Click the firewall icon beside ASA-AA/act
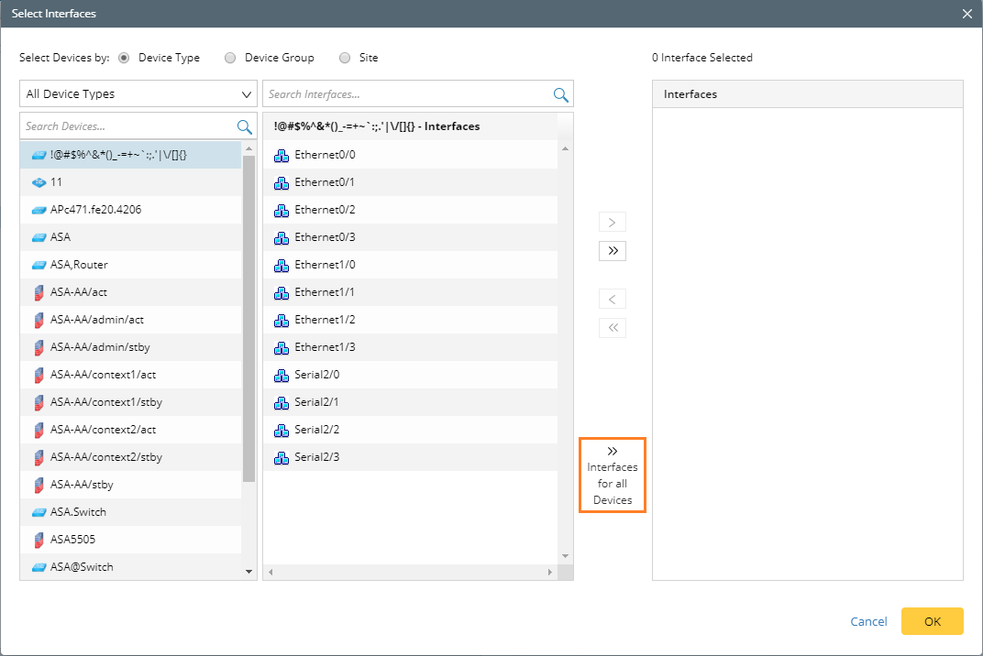The width and height of the screenshot is (983, 656). 39,292
